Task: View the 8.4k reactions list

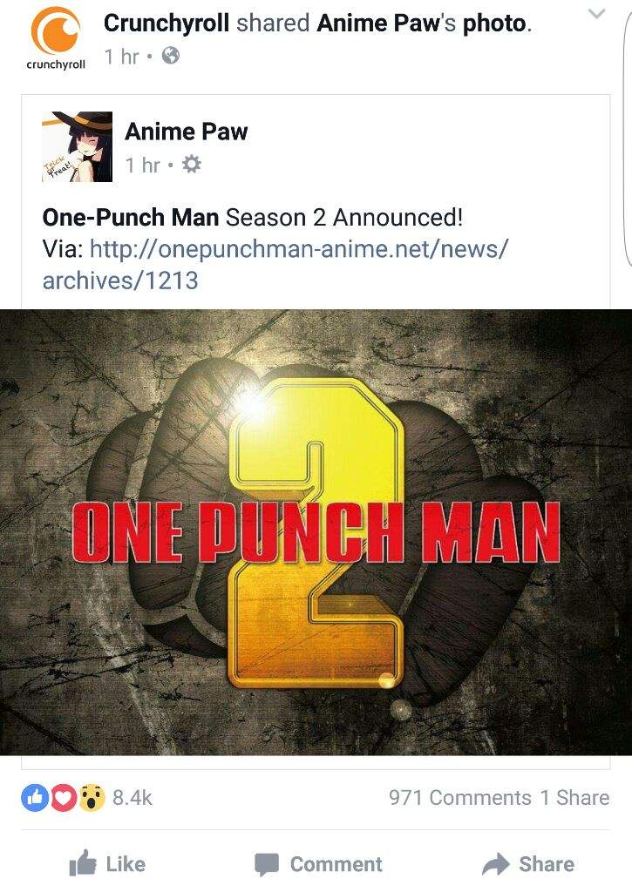Action: point(133,798)
